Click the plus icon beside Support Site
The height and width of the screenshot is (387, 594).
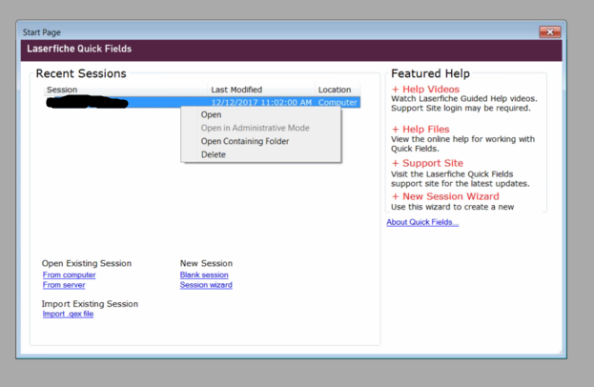pos(395,163)
